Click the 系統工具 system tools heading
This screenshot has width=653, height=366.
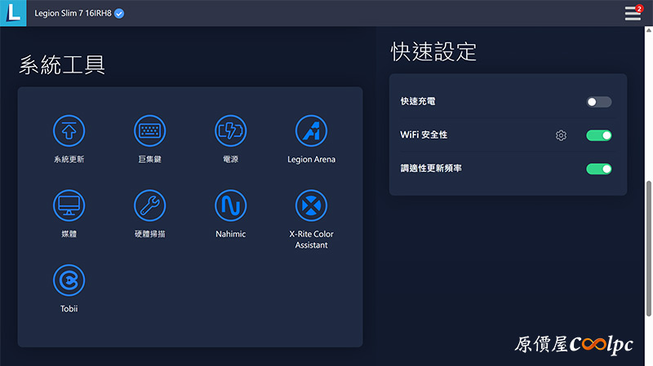pyautogui.click(x=62, y=65)
